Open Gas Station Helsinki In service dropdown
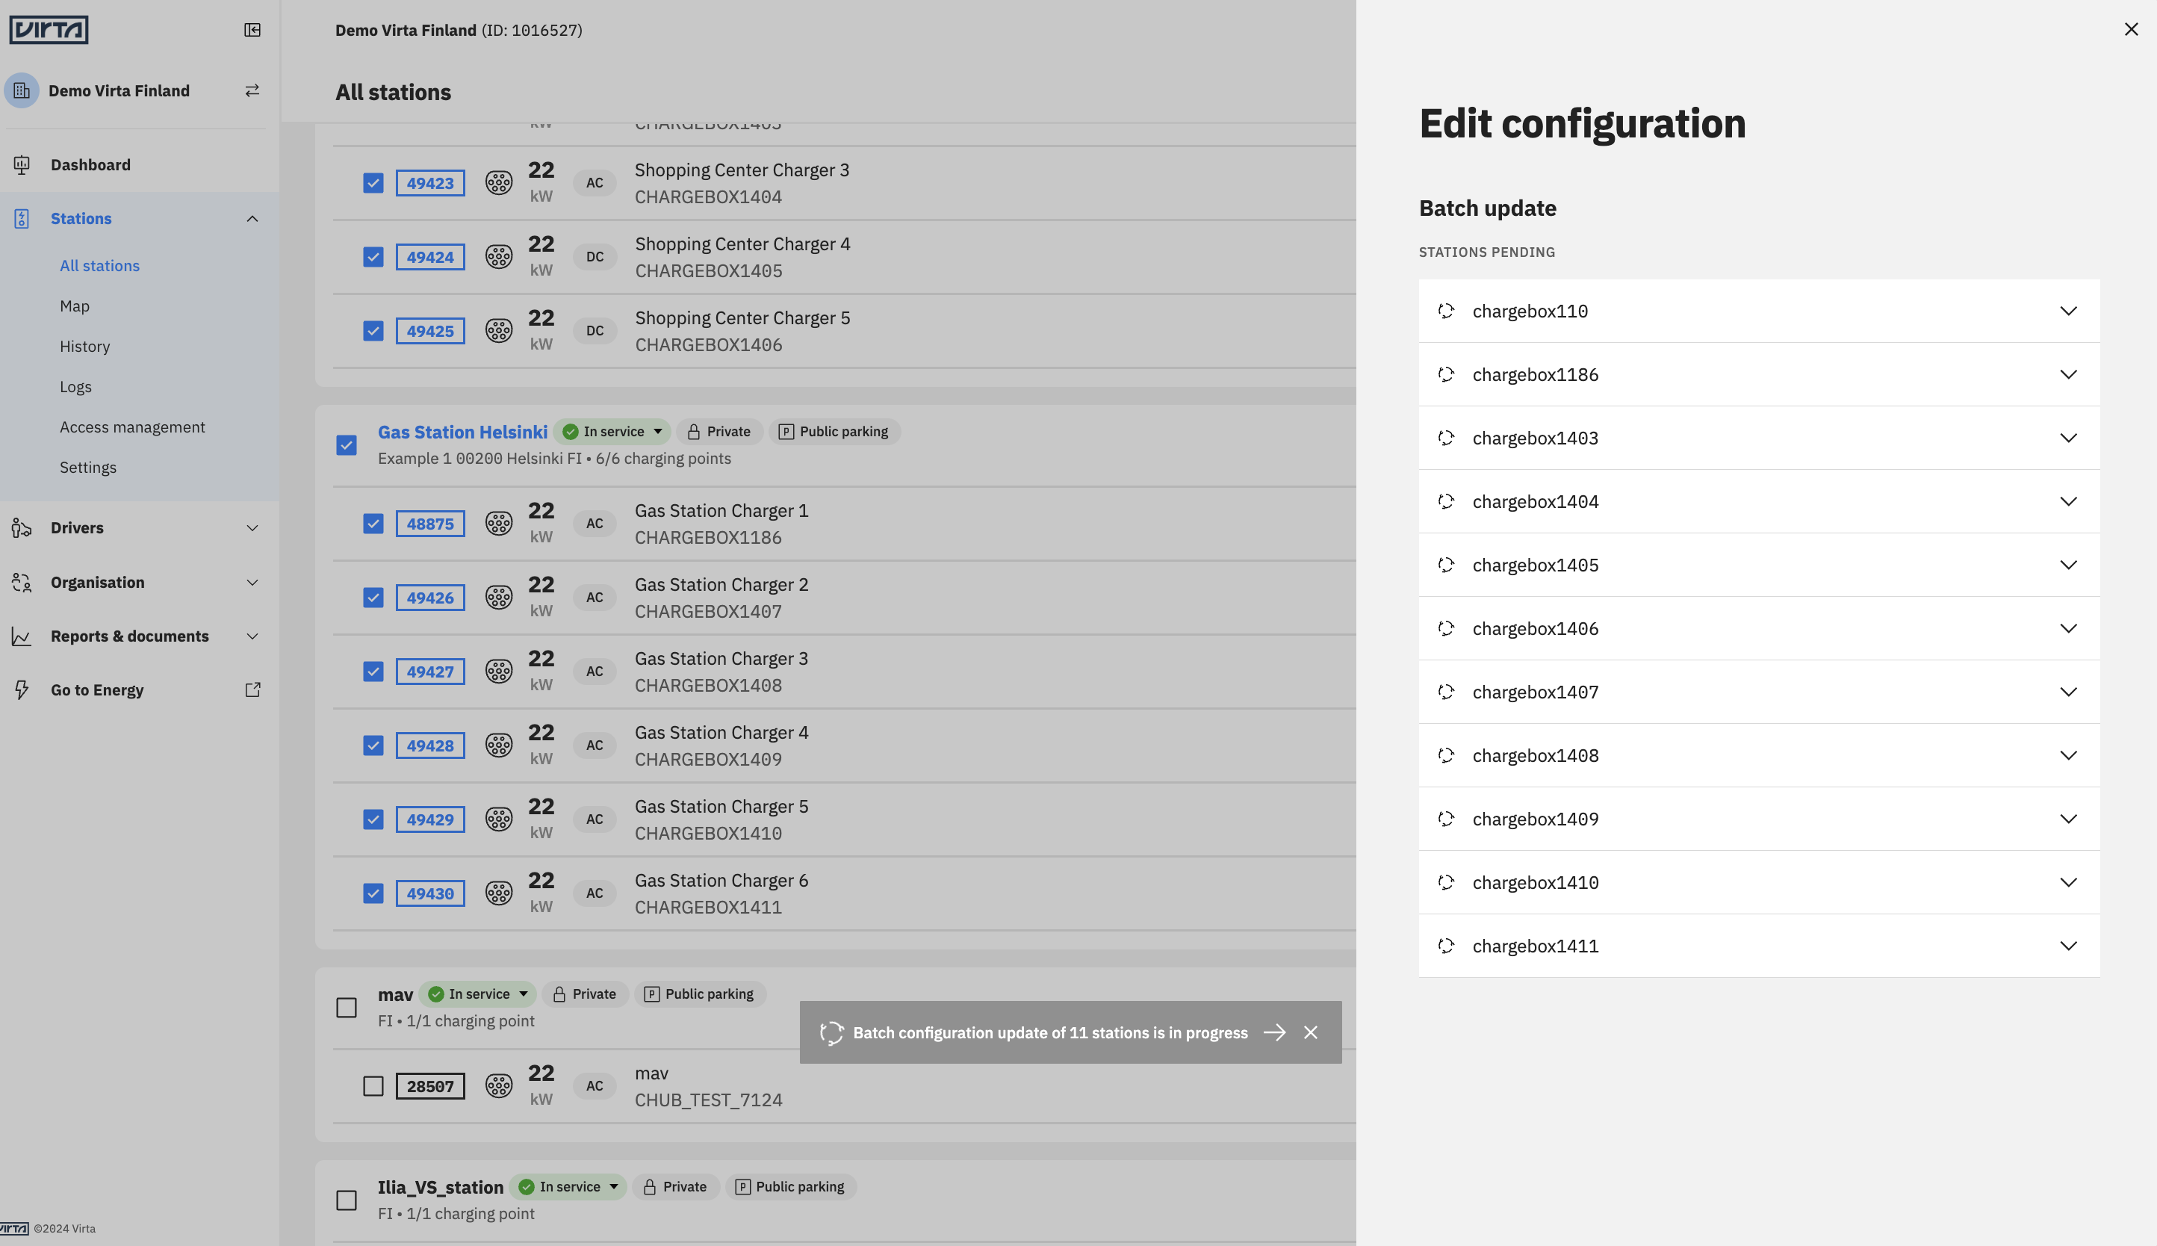Viewport: 2157px width, 1246px height. tap(612, 431)
